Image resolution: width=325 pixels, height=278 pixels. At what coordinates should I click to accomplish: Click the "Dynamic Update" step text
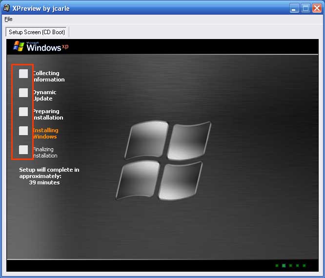[45, 95]
